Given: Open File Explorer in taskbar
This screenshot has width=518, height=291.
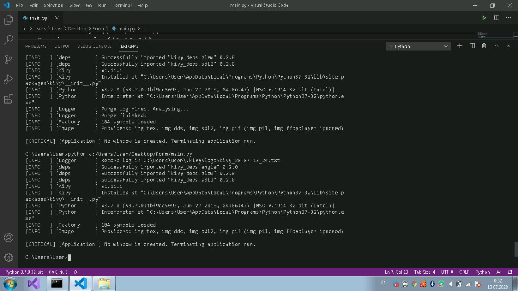Looking at the screenshot, I should tap(104, 283).
